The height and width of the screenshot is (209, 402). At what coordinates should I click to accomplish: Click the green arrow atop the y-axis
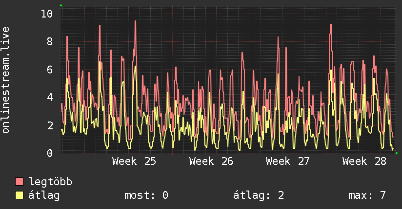coord(61,5)
